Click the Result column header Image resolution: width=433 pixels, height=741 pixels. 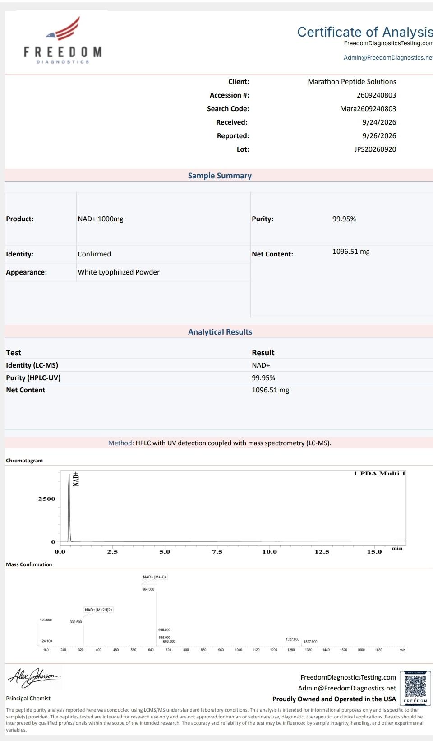coord(263,353)
